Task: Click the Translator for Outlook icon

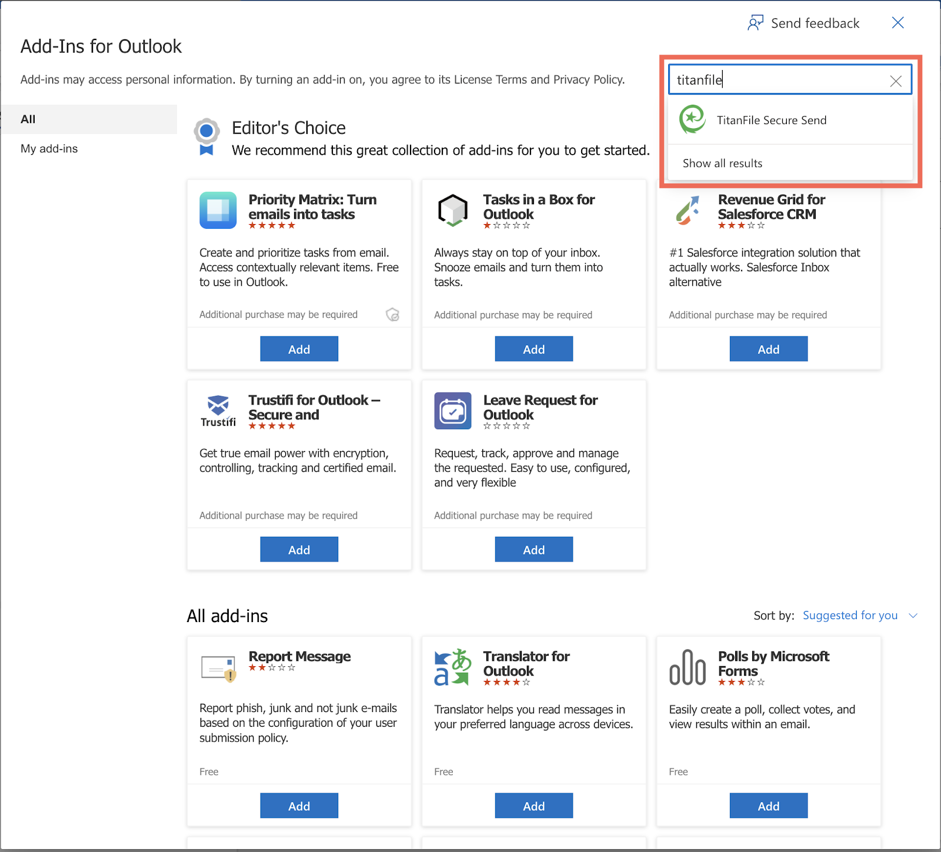Action: [452, 667]
